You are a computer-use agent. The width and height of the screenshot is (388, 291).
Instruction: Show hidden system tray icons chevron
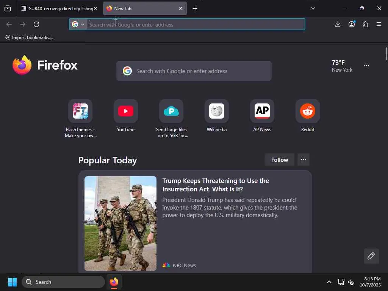329,282
